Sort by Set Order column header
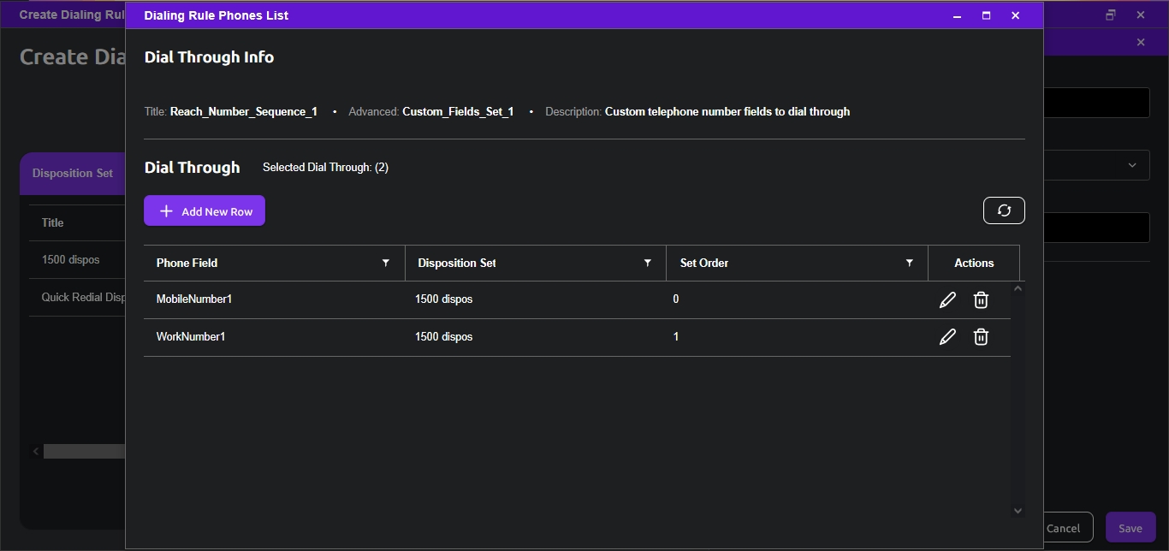This screenshot has height=551, width=1169. [704, 263]
